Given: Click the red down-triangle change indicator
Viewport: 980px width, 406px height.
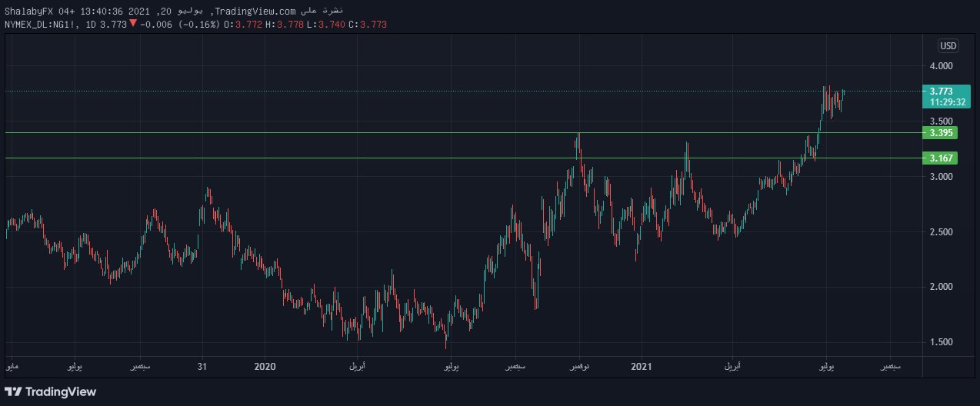Looking at the screenshot, I should pyautogui.click(x=133, y=24).
